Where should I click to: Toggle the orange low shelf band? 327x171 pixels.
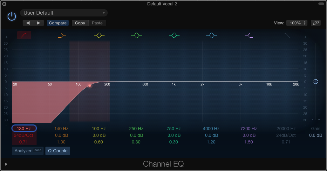(62, 35)
